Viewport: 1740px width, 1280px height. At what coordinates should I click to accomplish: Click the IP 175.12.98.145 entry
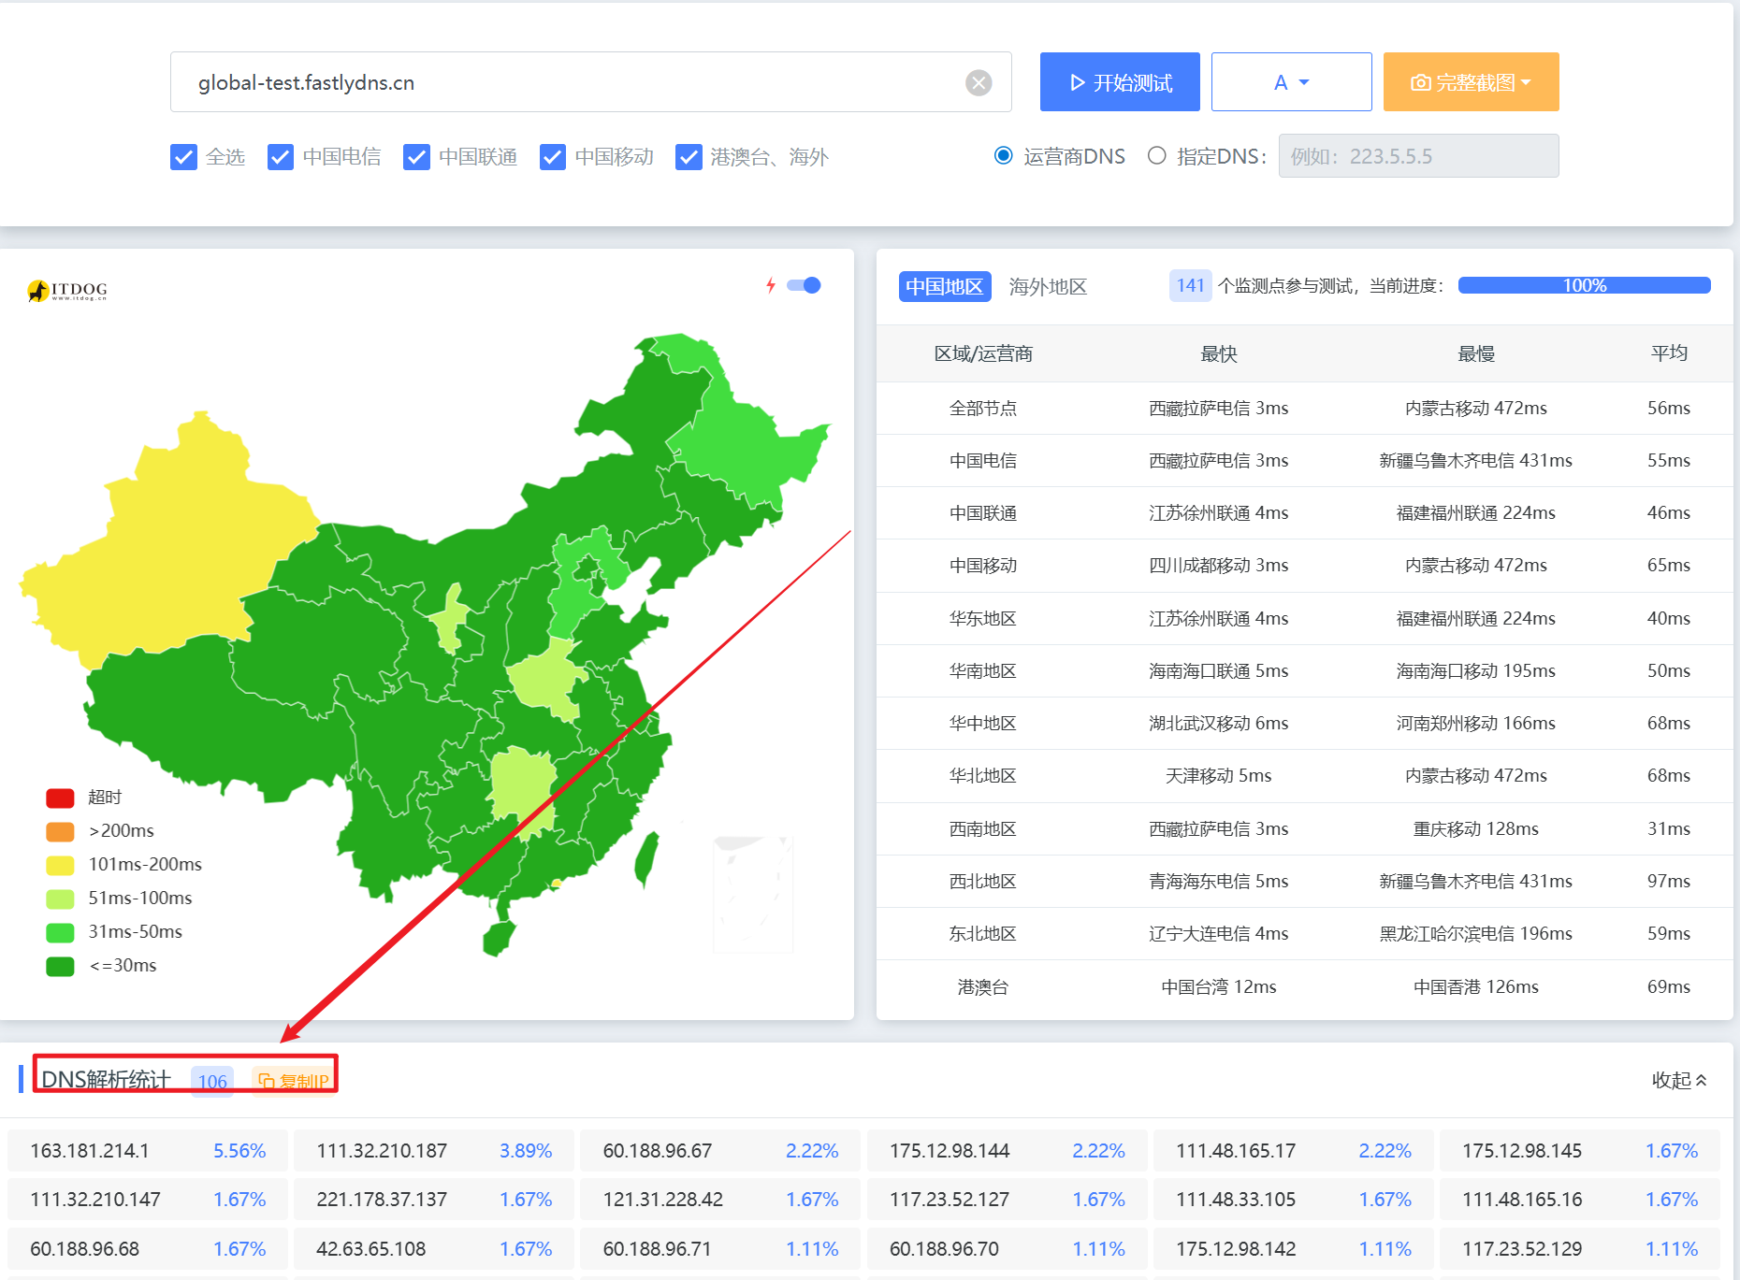[x=1580, y=1151]
